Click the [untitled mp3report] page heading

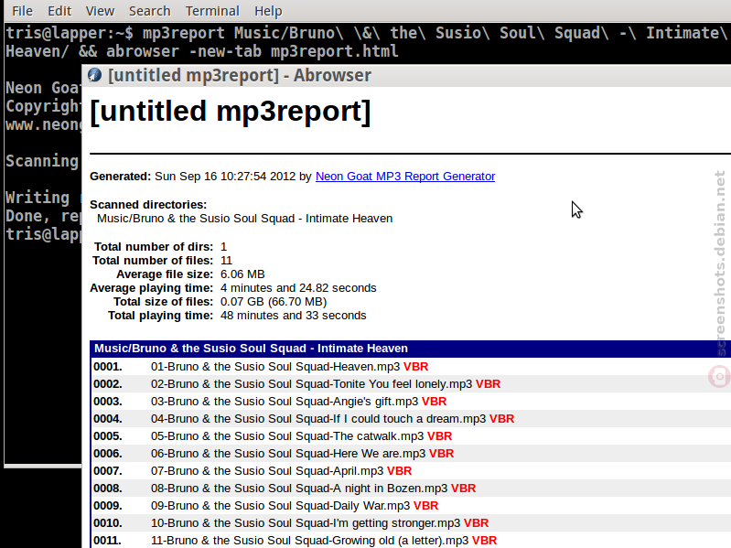[231, 112]
